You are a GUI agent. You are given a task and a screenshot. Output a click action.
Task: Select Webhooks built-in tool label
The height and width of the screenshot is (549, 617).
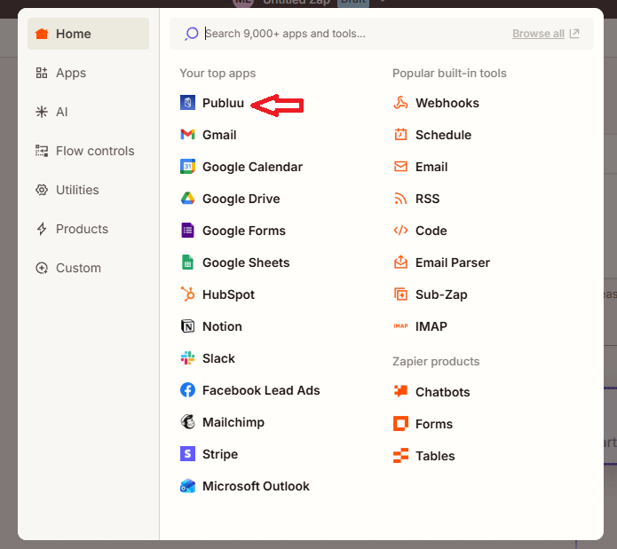(x=447, y=103)
